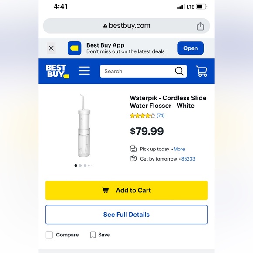Check the Compare checkbox
Viewport: 253px width, 253px height.
(49, 235)
